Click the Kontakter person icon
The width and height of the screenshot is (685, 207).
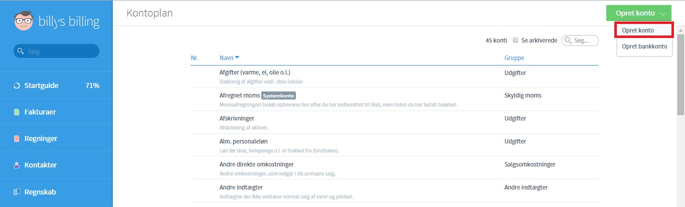(x=17, y=165)
